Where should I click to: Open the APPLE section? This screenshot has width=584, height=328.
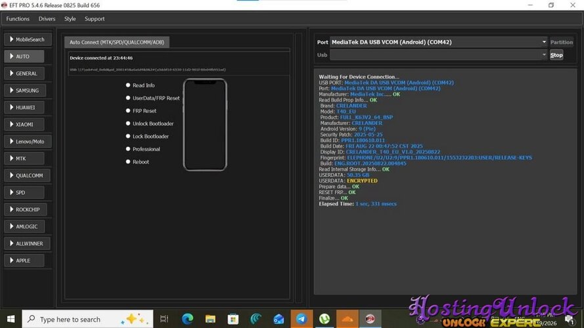(x=24, y=260)
